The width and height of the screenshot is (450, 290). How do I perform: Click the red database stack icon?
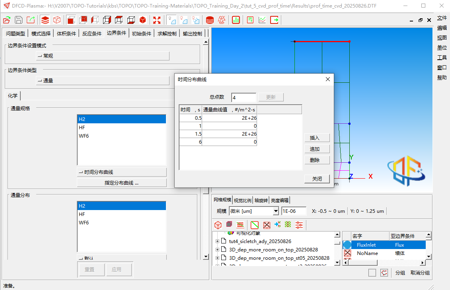[x=210, y=20]
